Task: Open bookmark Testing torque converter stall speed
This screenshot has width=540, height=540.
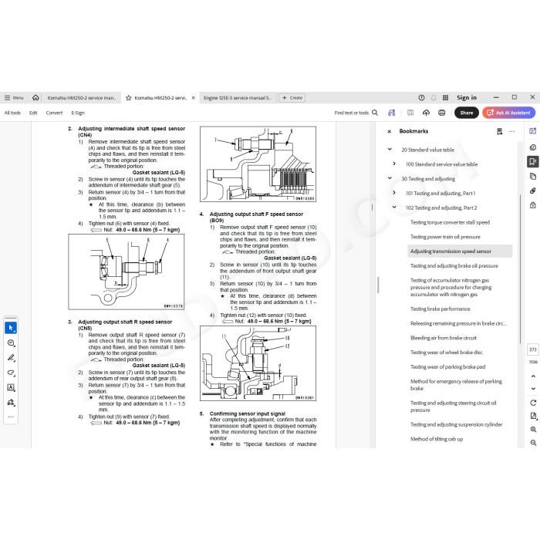Action: pos(450,222)
